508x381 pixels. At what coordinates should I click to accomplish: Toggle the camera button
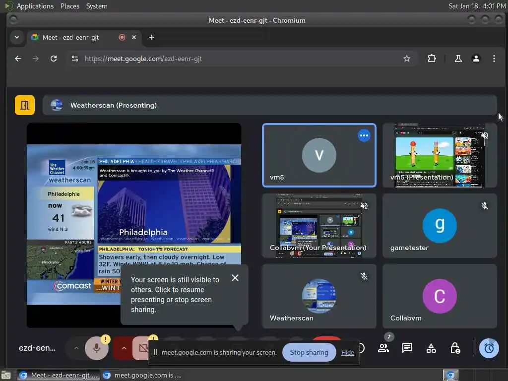(x=142, y=348)
